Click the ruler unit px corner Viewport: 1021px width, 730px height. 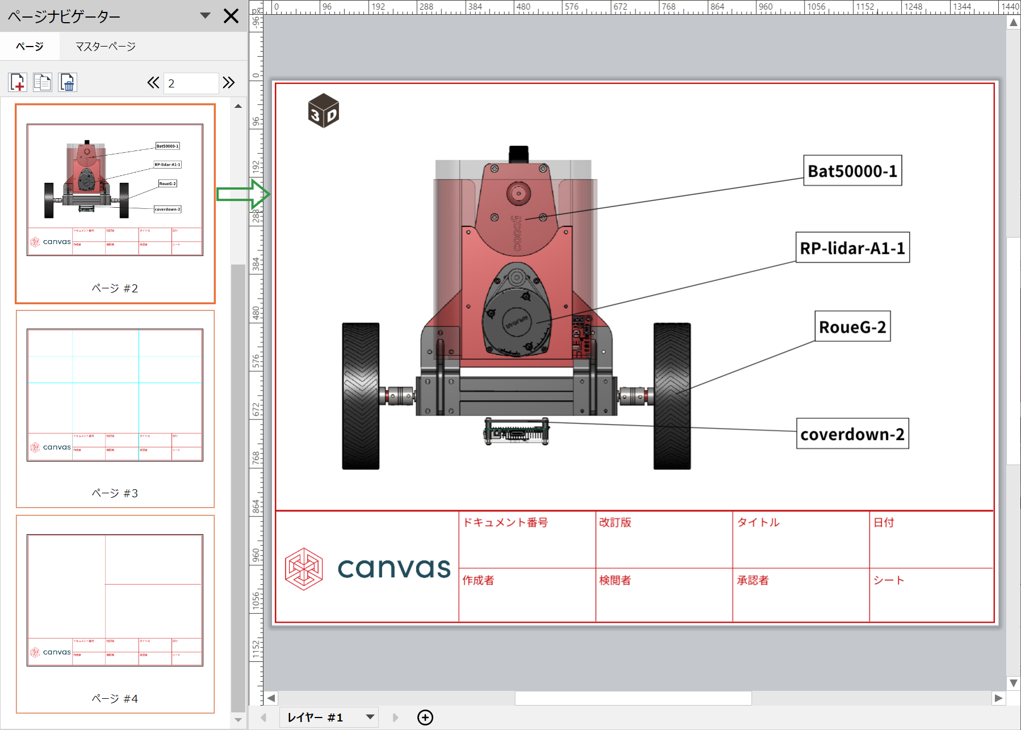(257, 10)
